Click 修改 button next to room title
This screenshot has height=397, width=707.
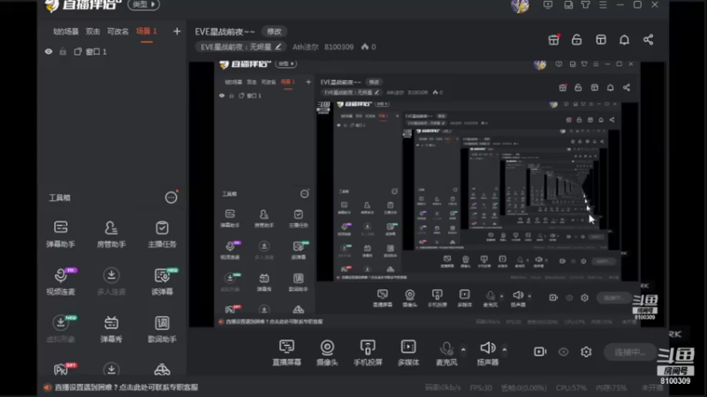coord(274,32)
